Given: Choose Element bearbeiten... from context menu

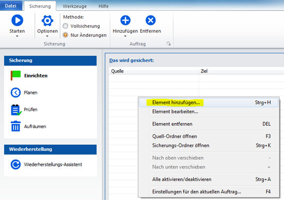Looking at the screenshot, I should (x=209, y=112).
